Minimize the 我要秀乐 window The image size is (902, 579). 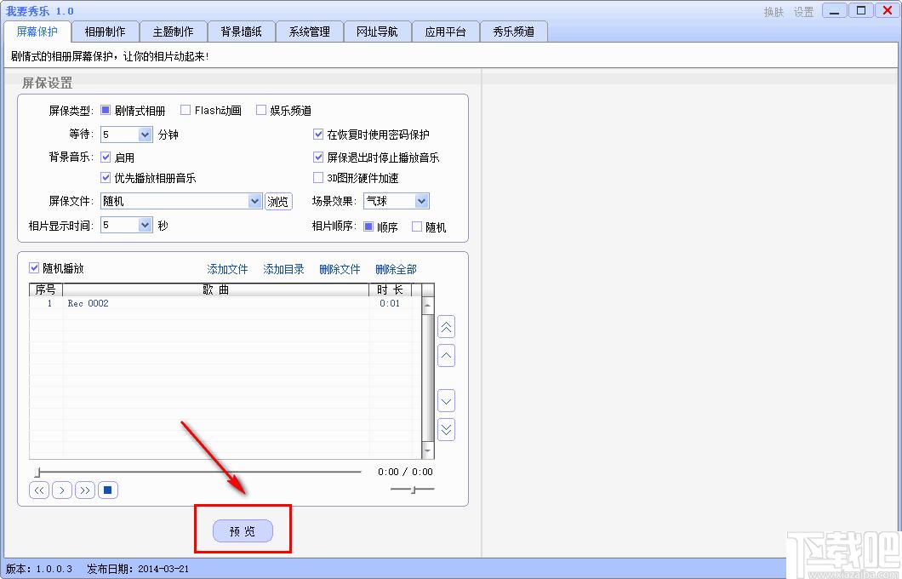(x=834, y=10)
